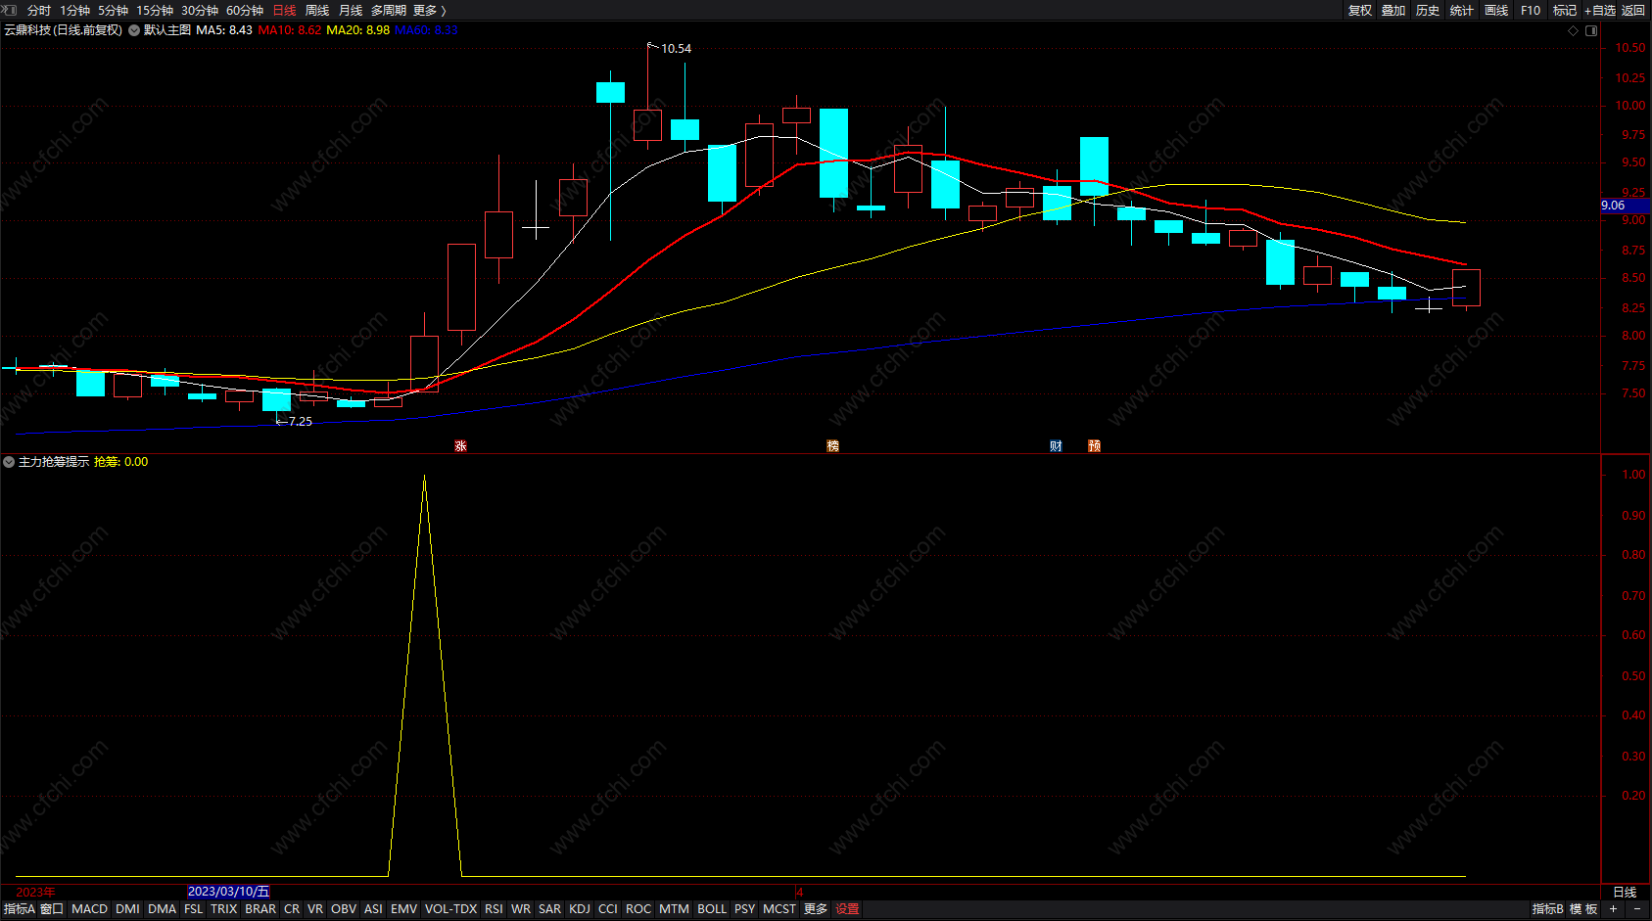
Task: Activate the 画线 drawing tool
Action: [x=1496, y=11]
